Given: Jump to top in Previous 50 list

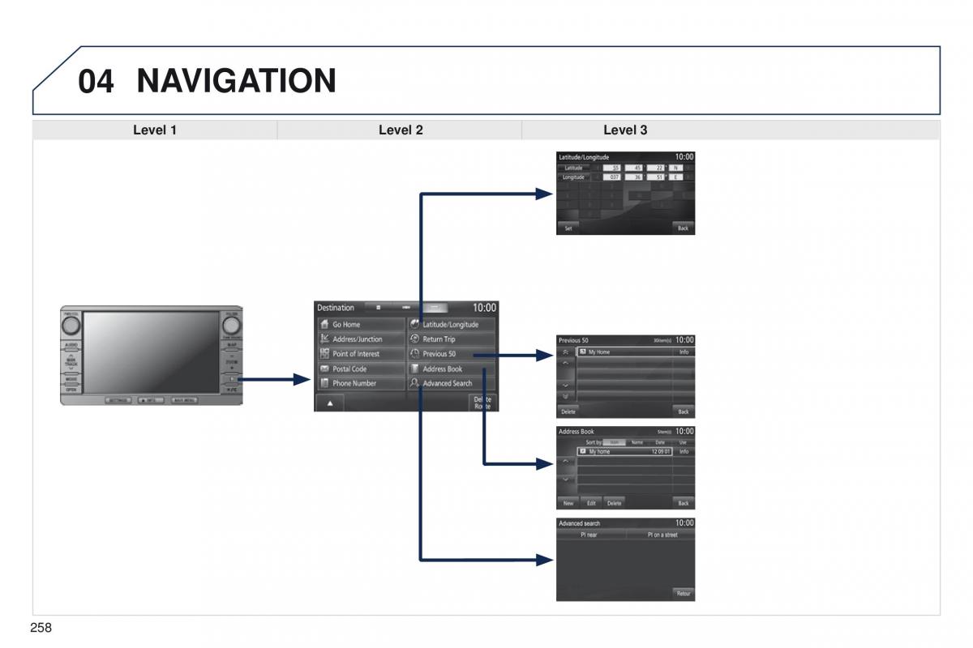Looking at the screenshot, I should [x=566, y=353].
